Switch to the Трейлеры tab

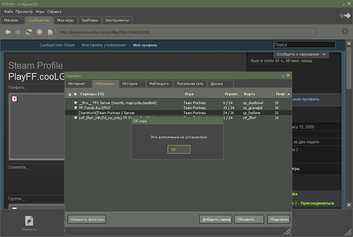coord(90,20)
